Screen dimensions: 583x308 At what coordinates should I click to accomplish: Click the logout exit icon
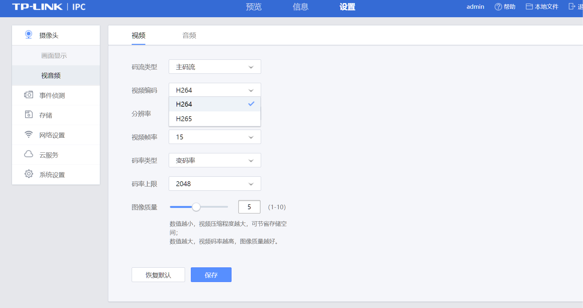click(x=572, y=6)
